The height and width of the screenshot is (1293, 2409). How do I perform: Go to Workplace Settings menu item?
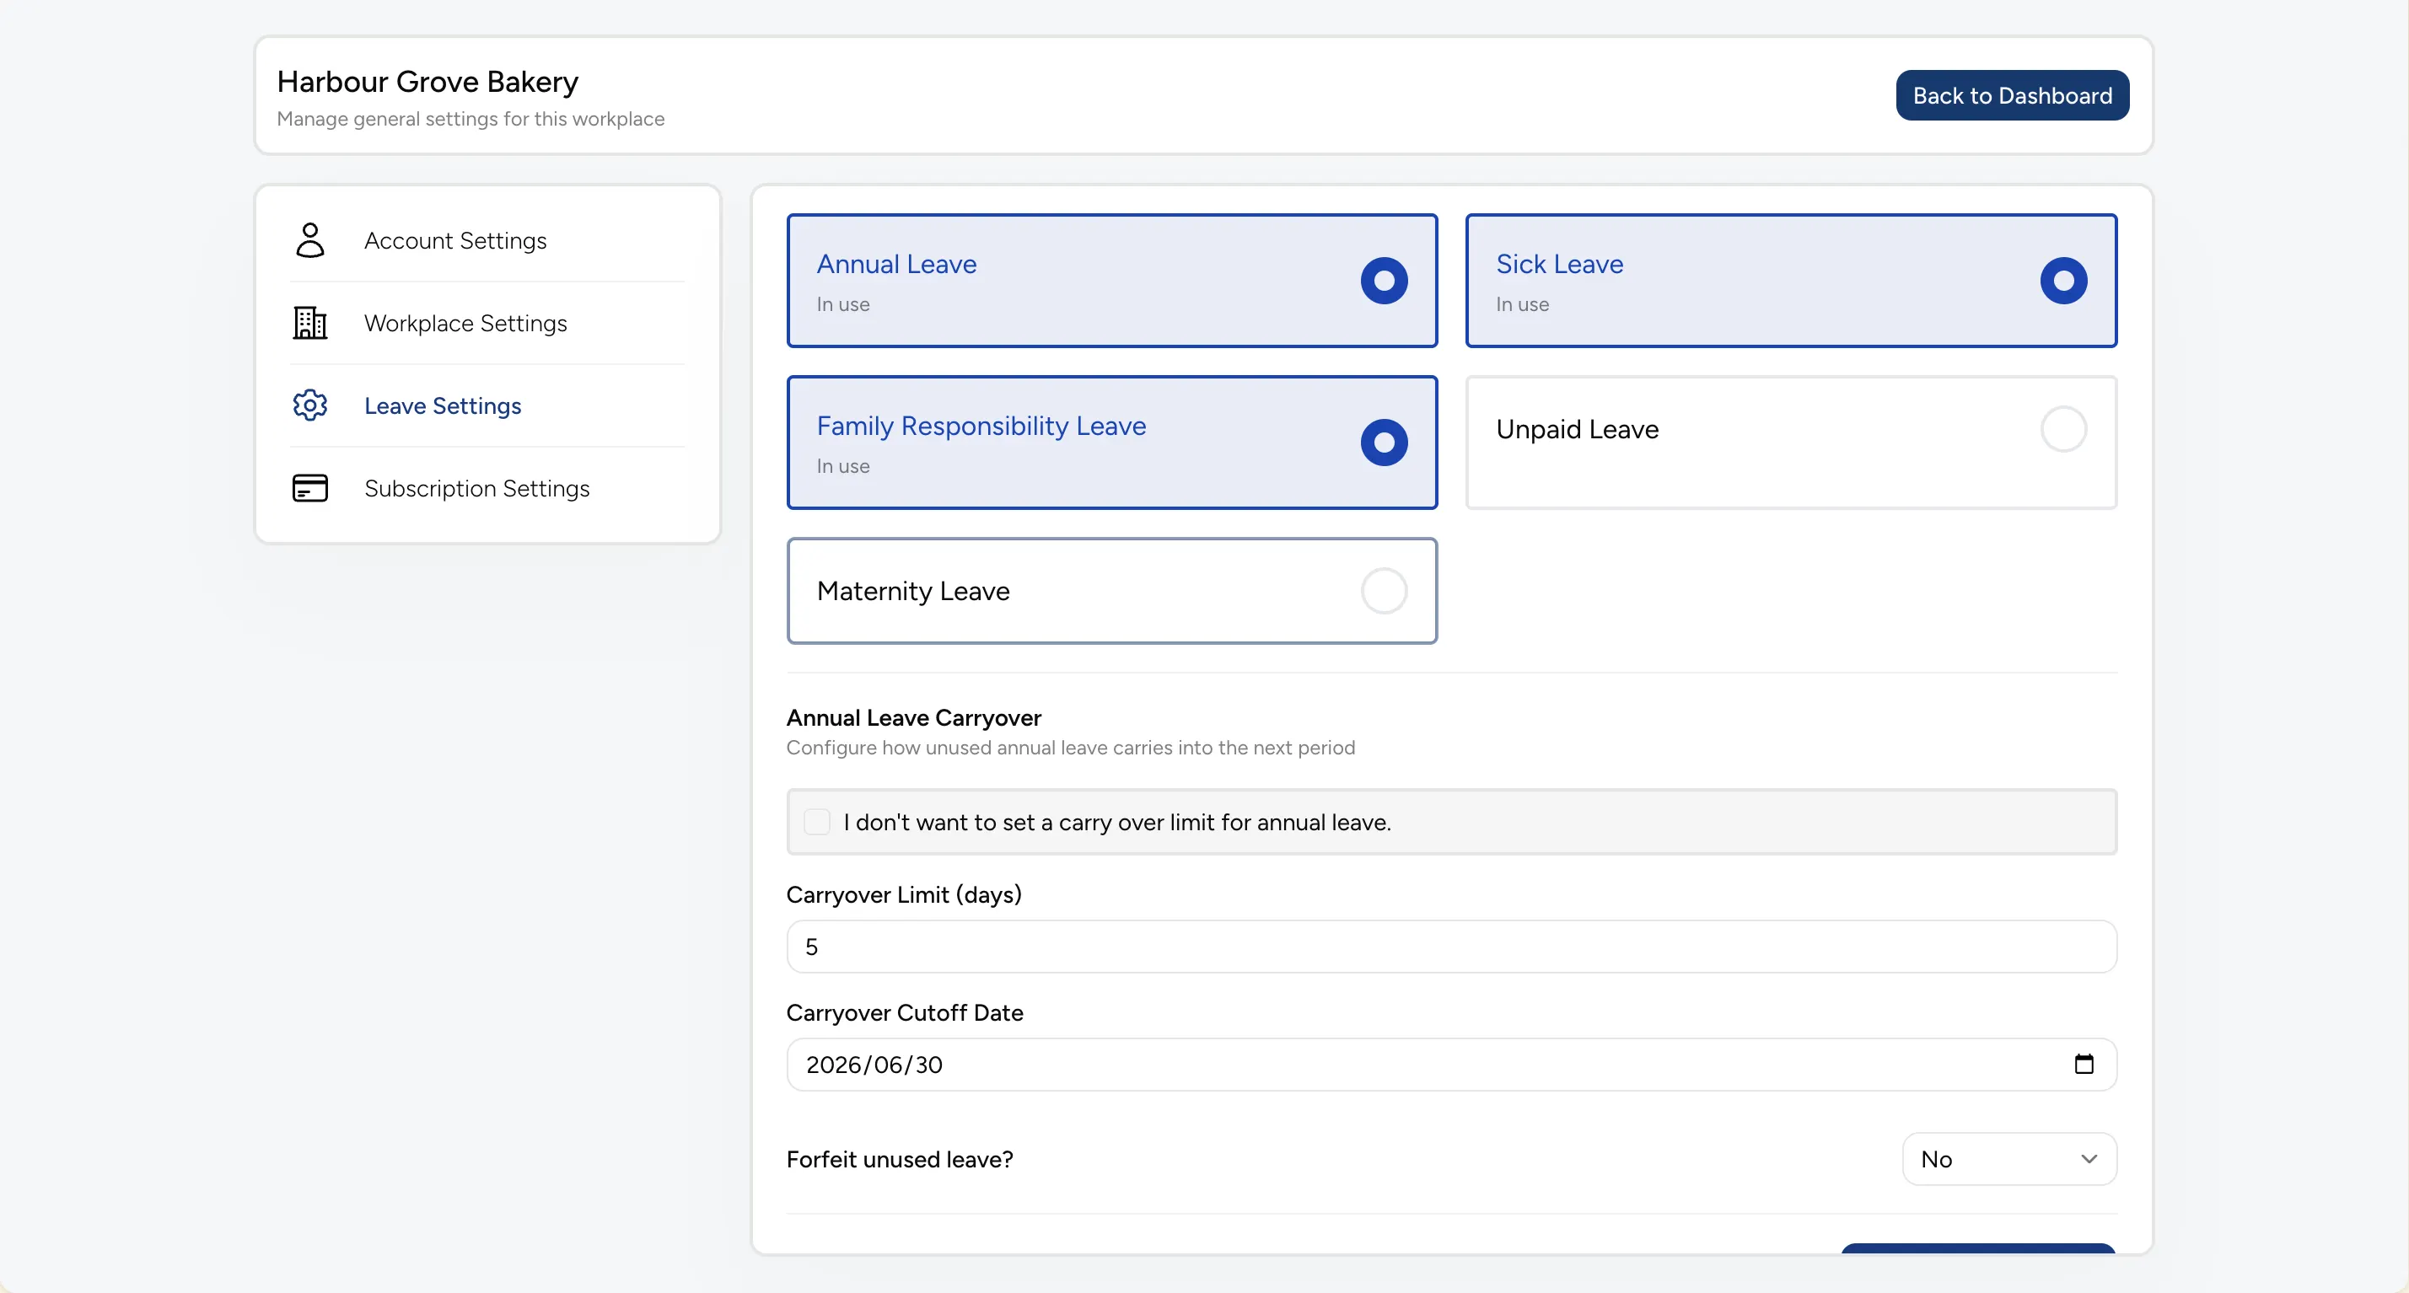click(487, 323)
